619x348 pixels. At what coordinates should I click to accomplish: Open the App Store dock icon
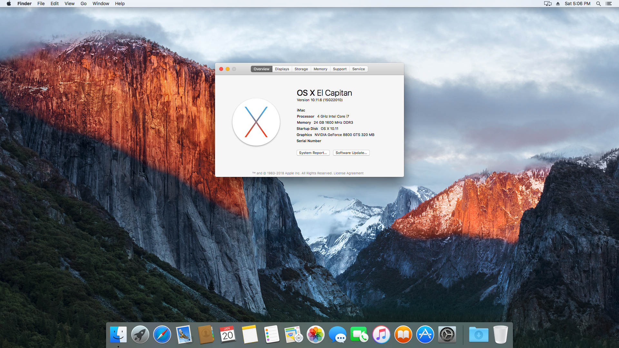coord(425,334)
